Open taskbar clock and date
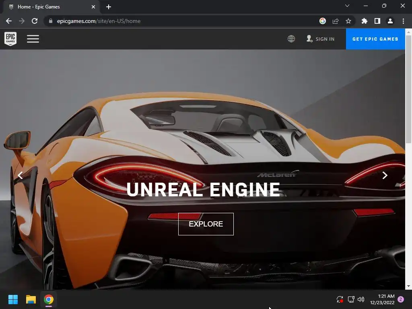 382,299
